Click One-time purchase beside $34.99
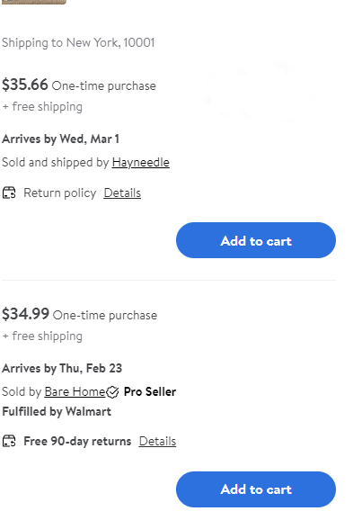Image resolution: width=353 pixels, height=511 pixels. point(105,315)
